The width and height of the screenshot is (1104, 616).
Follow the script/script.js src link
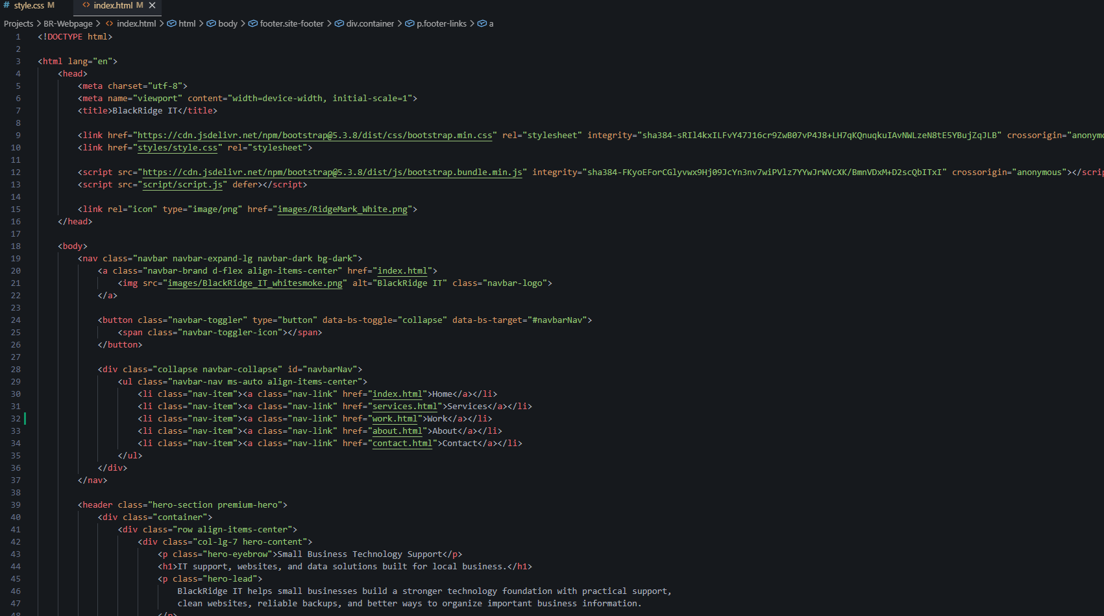point(182,185)
